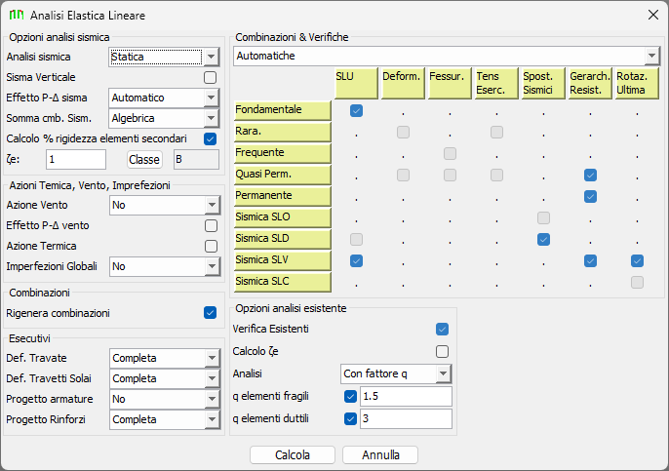Open the Analisi 'Con fattore q' dropdown
The height and width of the screenshot is (471, 669).
[x=444, y=374]
